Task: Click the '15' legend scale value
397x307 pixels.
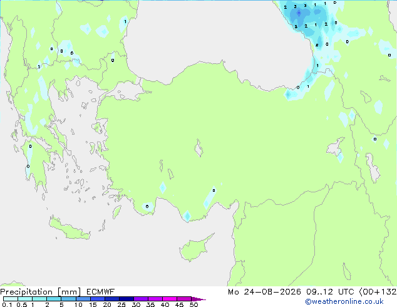Action: click(93, 304)
